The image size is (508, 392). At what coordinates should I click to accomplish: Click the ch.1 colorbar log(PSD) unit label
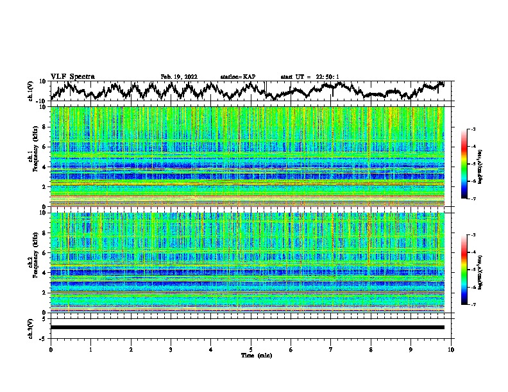480,167
